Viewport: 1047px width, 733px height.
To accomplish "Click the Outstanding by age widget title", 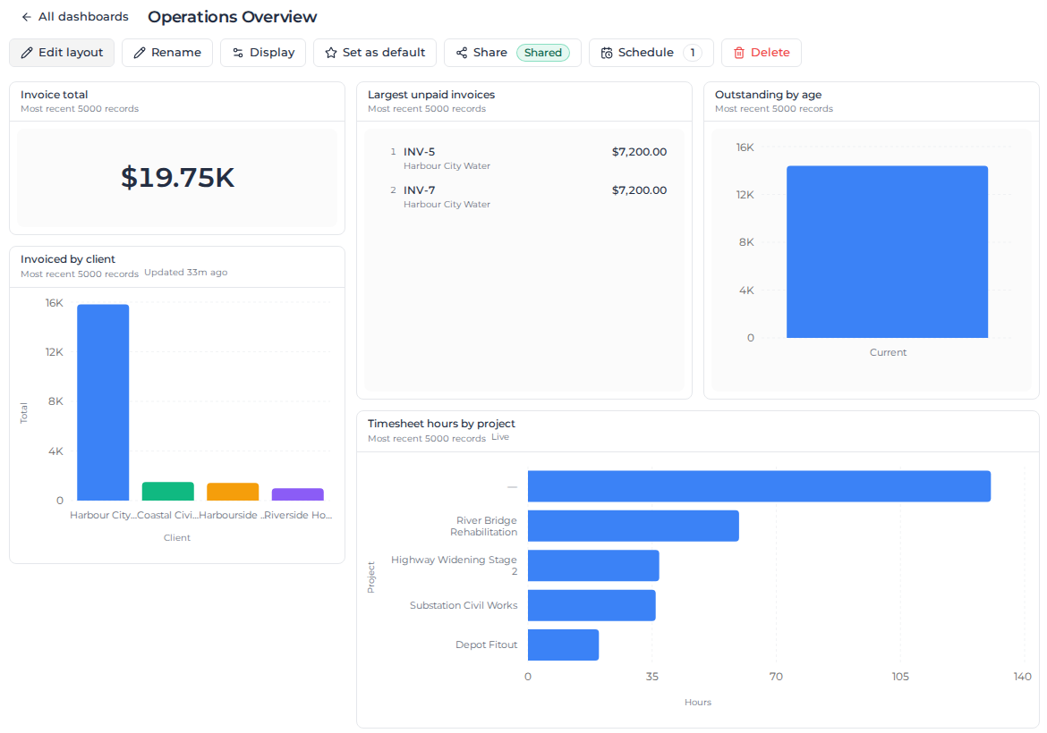I will click(768, 95).
